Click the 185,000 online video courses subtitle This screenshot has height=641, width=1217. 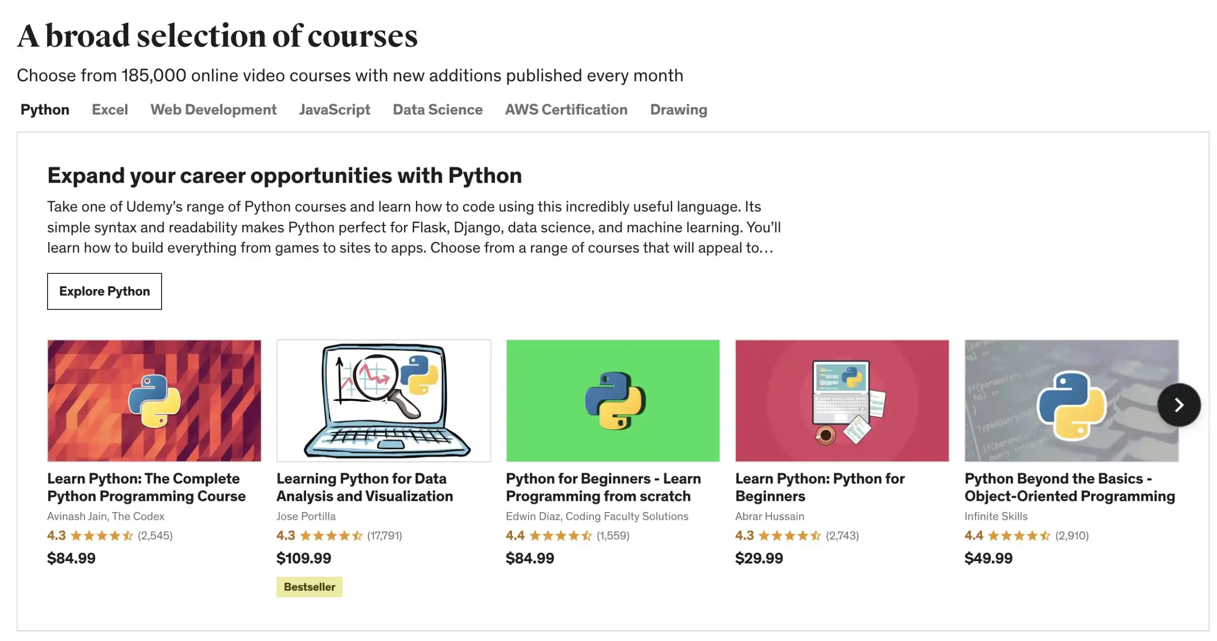(350, 75)
